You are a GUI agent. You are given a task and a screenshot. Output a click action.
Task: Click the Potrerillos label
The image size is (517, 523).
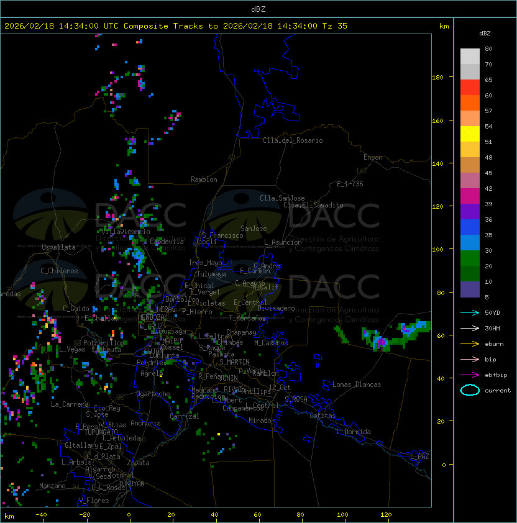[x=104, y=343]
